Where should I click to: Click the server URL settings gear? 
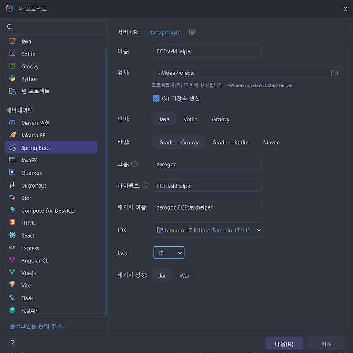(192, 32)
